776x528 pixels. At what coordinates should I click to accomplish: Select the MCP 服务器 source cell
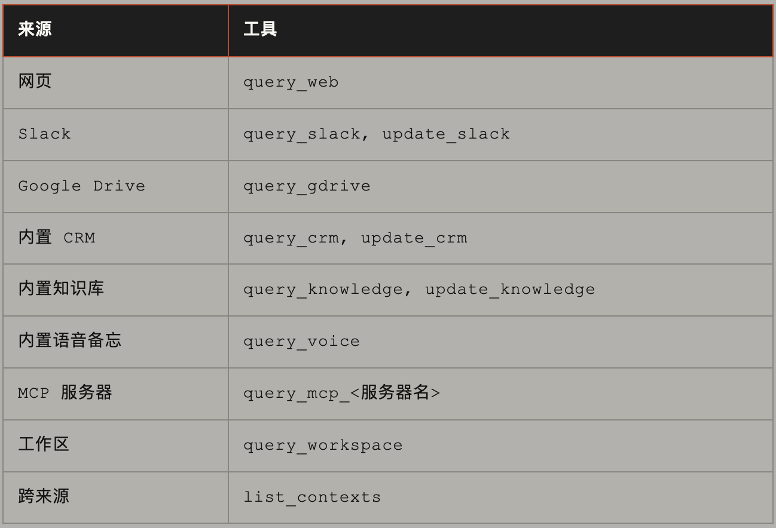pos(65,393)
